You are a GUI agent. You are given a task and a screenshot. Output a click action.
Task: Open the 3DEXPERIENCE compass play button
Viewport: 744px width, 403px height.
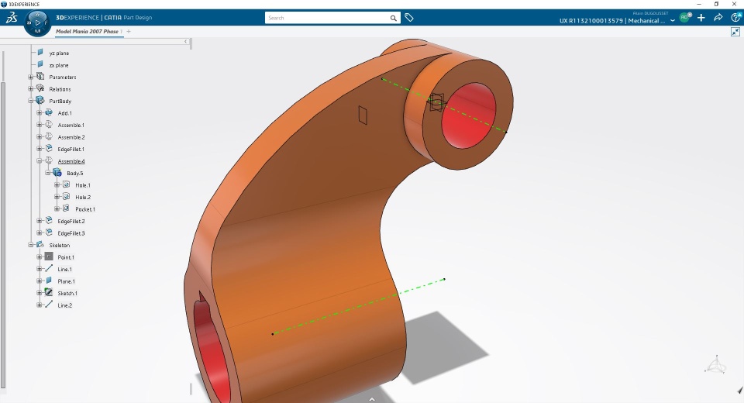[x=37, y=22]
